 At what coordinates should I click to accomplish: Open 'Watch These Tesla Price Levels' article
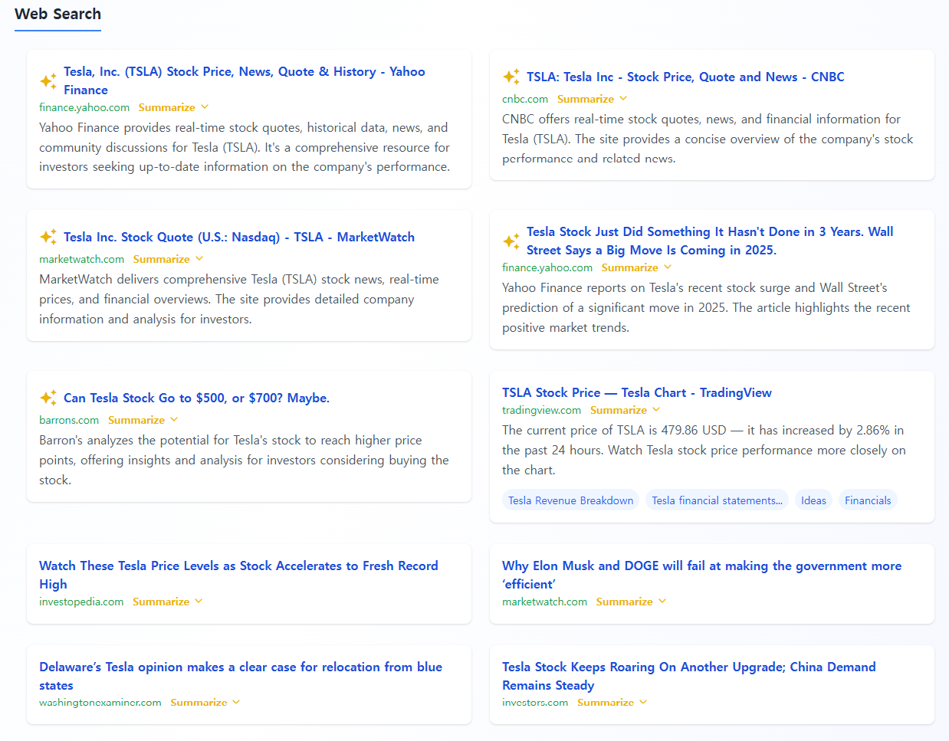pos(238,575)
